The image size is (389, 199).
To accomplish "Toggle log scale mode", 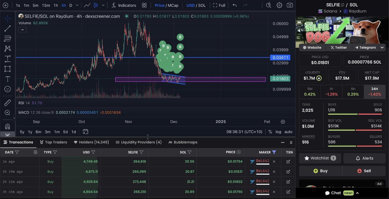I will (278, 132).
